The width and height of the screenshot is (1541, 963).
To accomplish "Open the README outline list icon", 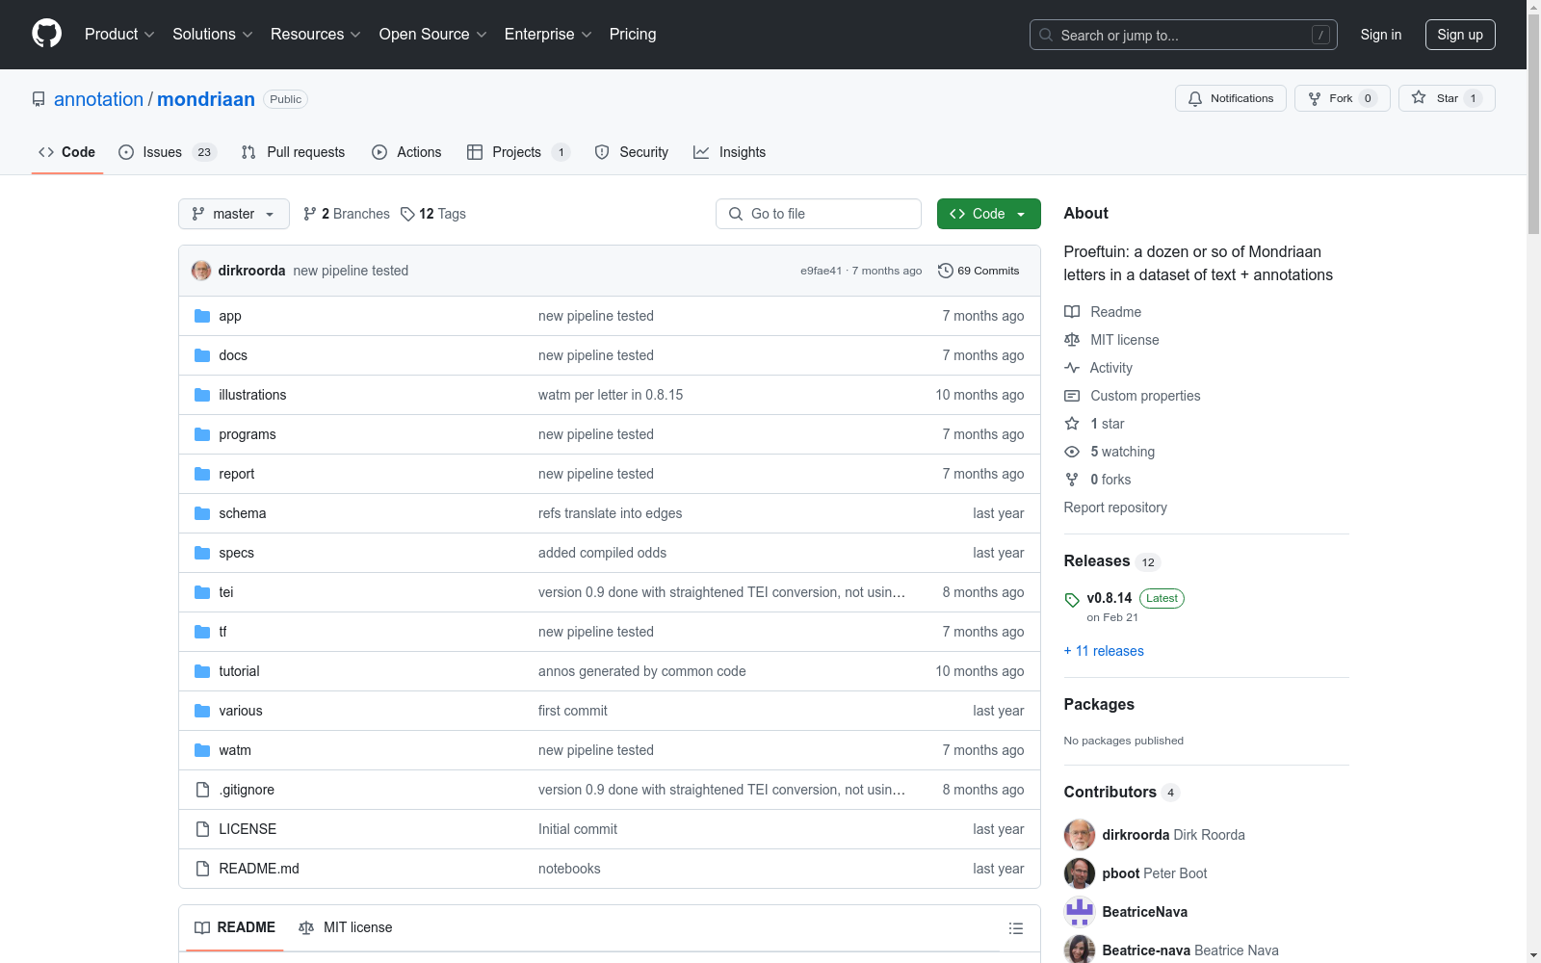I will point(1015,928).
